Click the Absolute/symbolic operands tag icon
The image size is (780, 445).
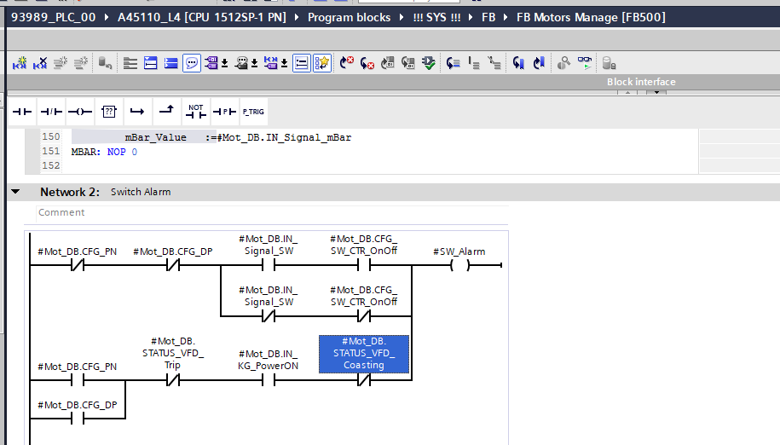211,63
